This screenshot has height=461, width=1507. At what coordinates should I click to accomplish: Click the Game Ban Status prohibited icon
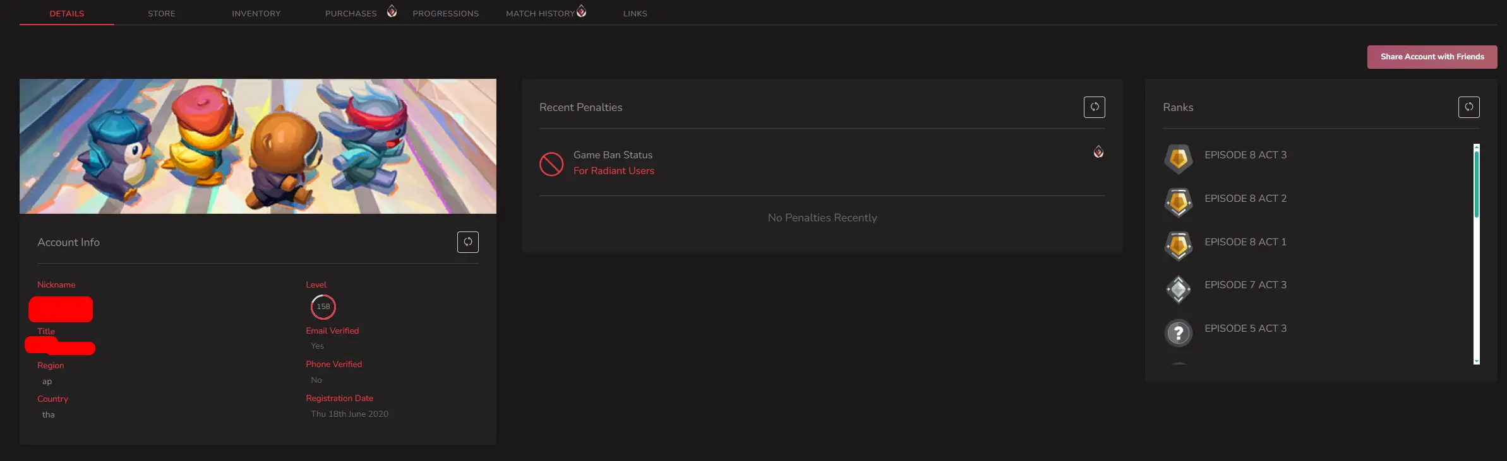(x=551, y=164)
